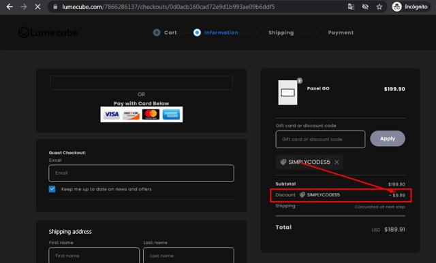Click the quantity badge on product thumbnail
The width and height of the screenshot is (436, 263).
(300, 81)
